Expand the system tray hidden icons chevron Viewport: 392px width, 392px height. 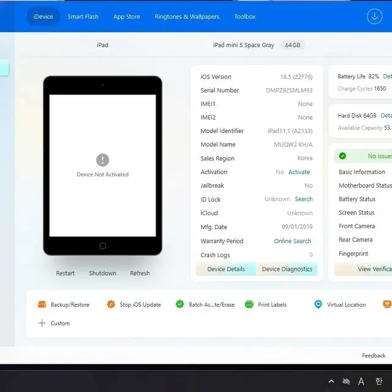(x=331, y=381)
